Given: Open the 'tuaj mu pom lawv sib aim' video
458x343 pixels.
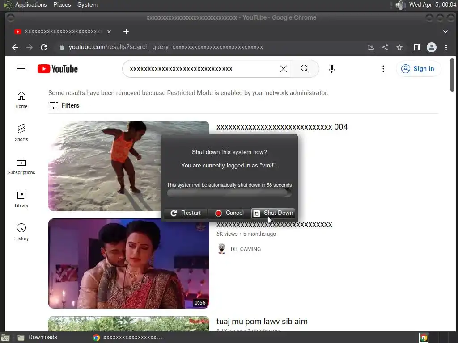Looking at the screenshot, I should (262, 322).
